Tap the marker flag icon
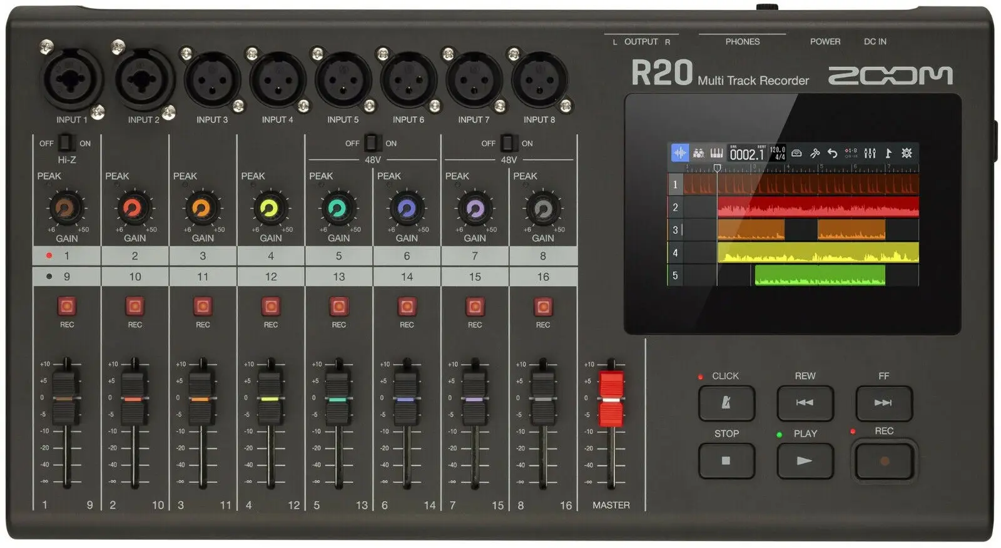The height and width of the screenshot is (548, 1001). [888, 153]
